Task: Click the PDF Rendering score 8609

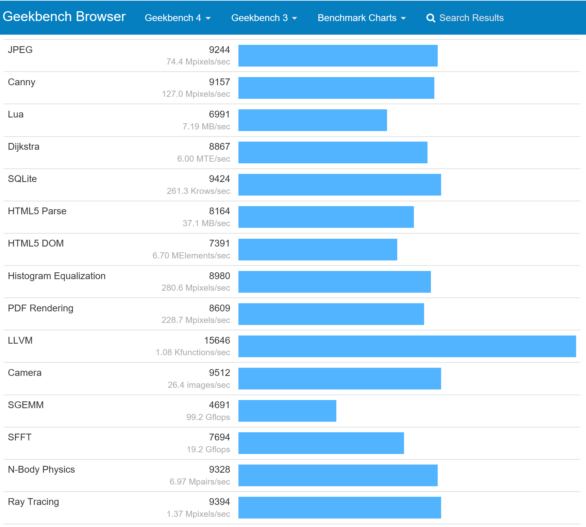Action: click(x=219, y=308)
